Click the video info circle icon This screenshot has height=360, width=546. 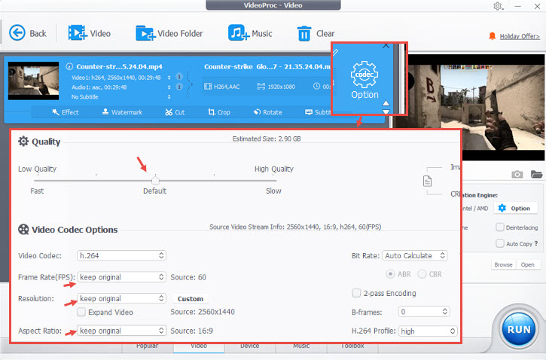pyautogui.click(x=69, y=66)
